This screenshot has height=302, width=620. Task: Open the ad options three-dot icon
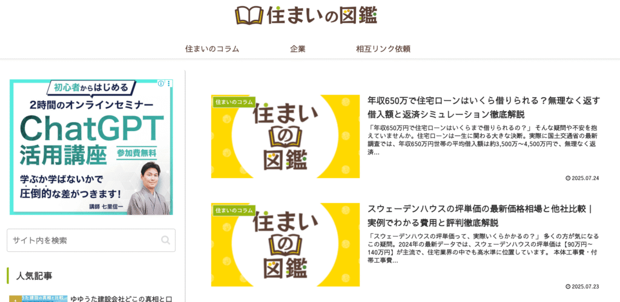[169, 83]
